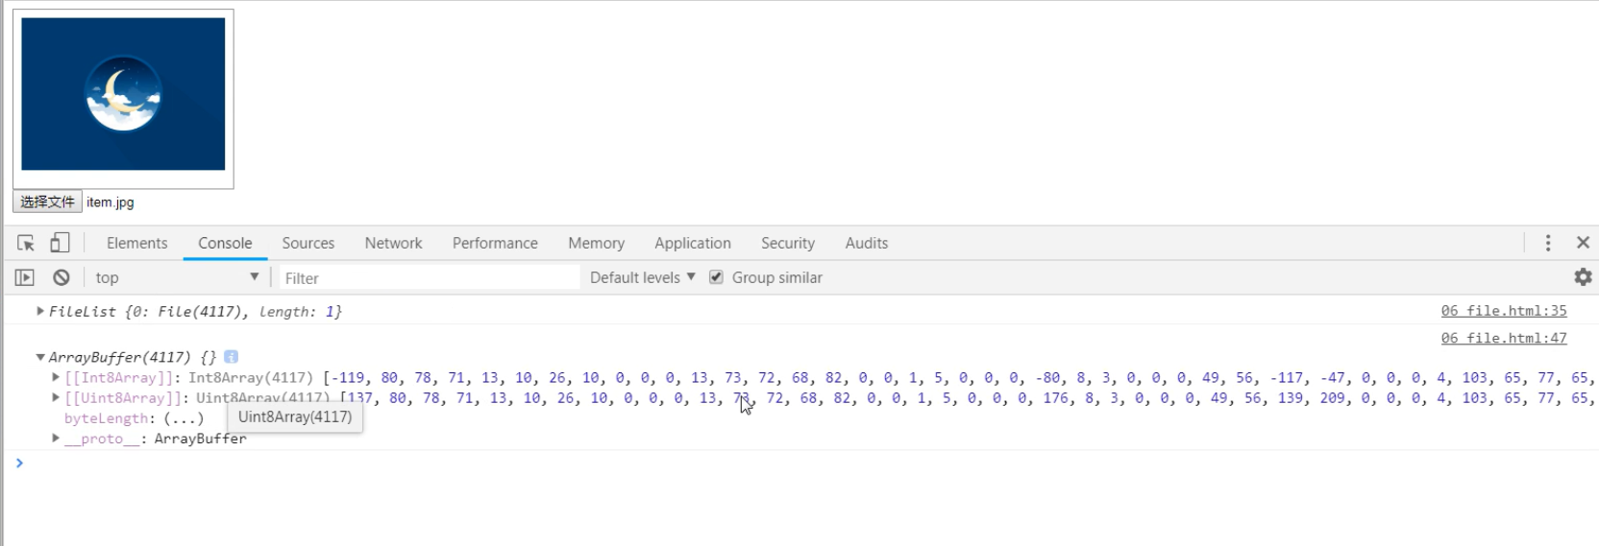Go to the Network tab
This screenshot has width=1599, height=546.
pyautogui.click(x=393, y=243)
